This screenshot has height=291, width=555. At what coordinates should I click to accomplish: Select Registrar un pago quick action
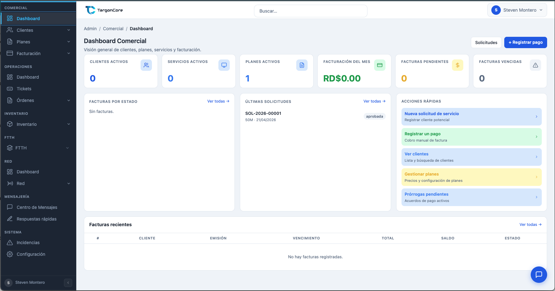pyautogui.click(x=471, y=137)
